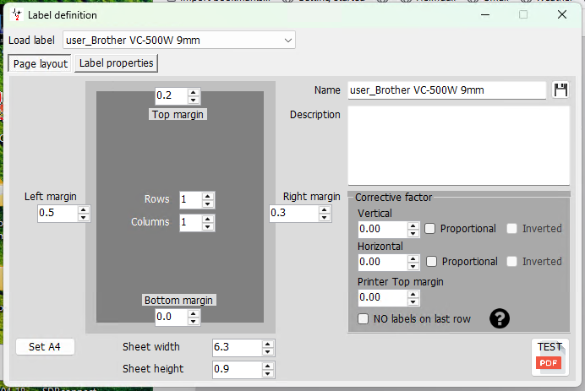Decrease Printer Top margin value
Screen dimensions: 585x391
click(413, 302)
